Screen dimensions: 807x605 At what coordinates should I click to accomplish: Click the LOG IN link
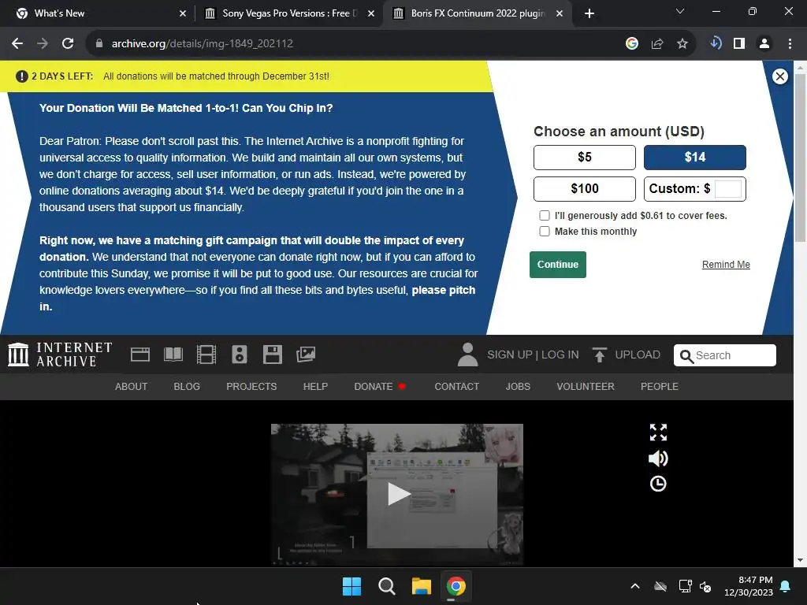[560, 354]
